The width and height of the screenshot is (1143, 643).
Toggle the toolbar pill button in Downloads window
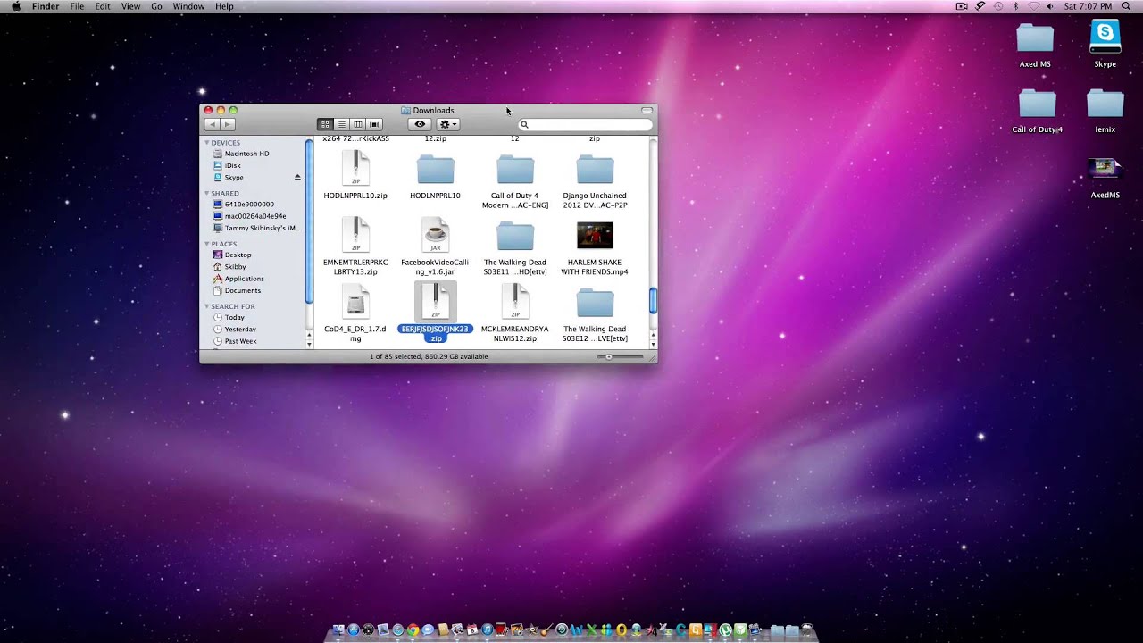click(x=647, y=110)
